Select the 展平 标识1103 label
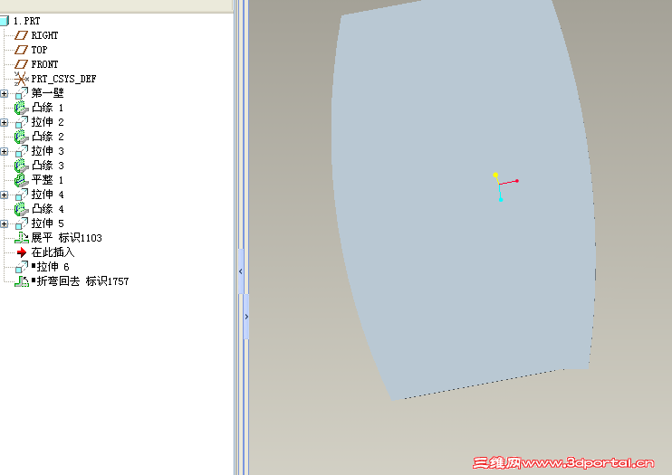 coord(66,238)
